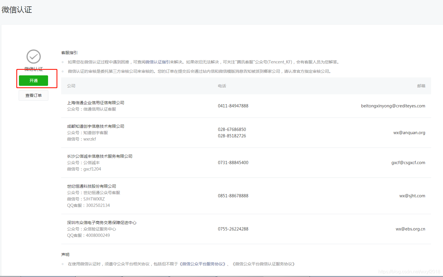Select the 客服指引 heading
This screenshot has height=277, width=443.
69,53
